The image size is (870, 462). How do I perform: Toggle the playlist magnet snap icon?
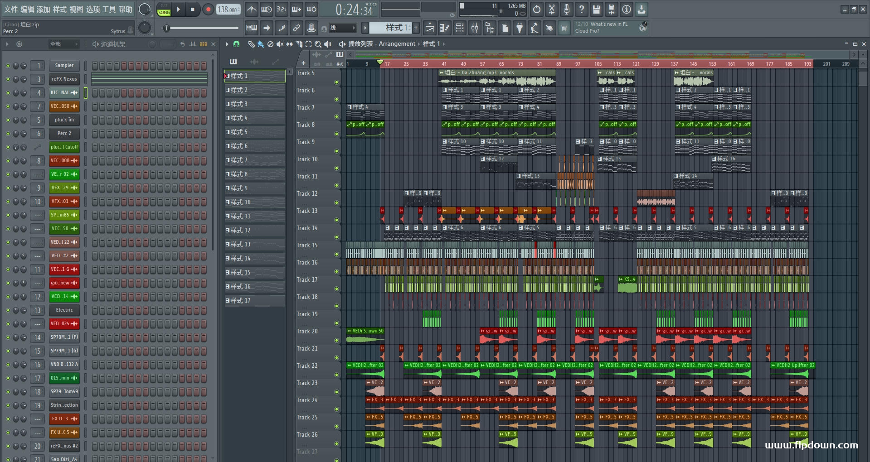point(236,44)
